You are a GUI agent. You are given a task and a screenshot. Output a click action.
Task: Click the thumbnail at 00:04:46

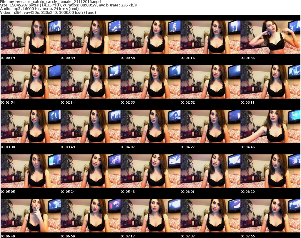click(x=270, y=126)
